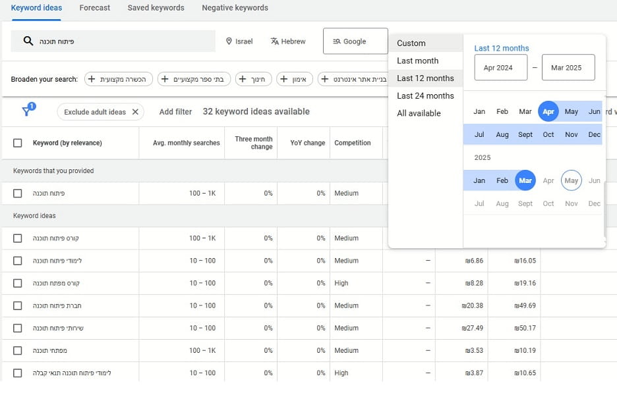Pick Dec 2024 in the calendar
This screenshot has height=395, width=617.
(594, 134)
